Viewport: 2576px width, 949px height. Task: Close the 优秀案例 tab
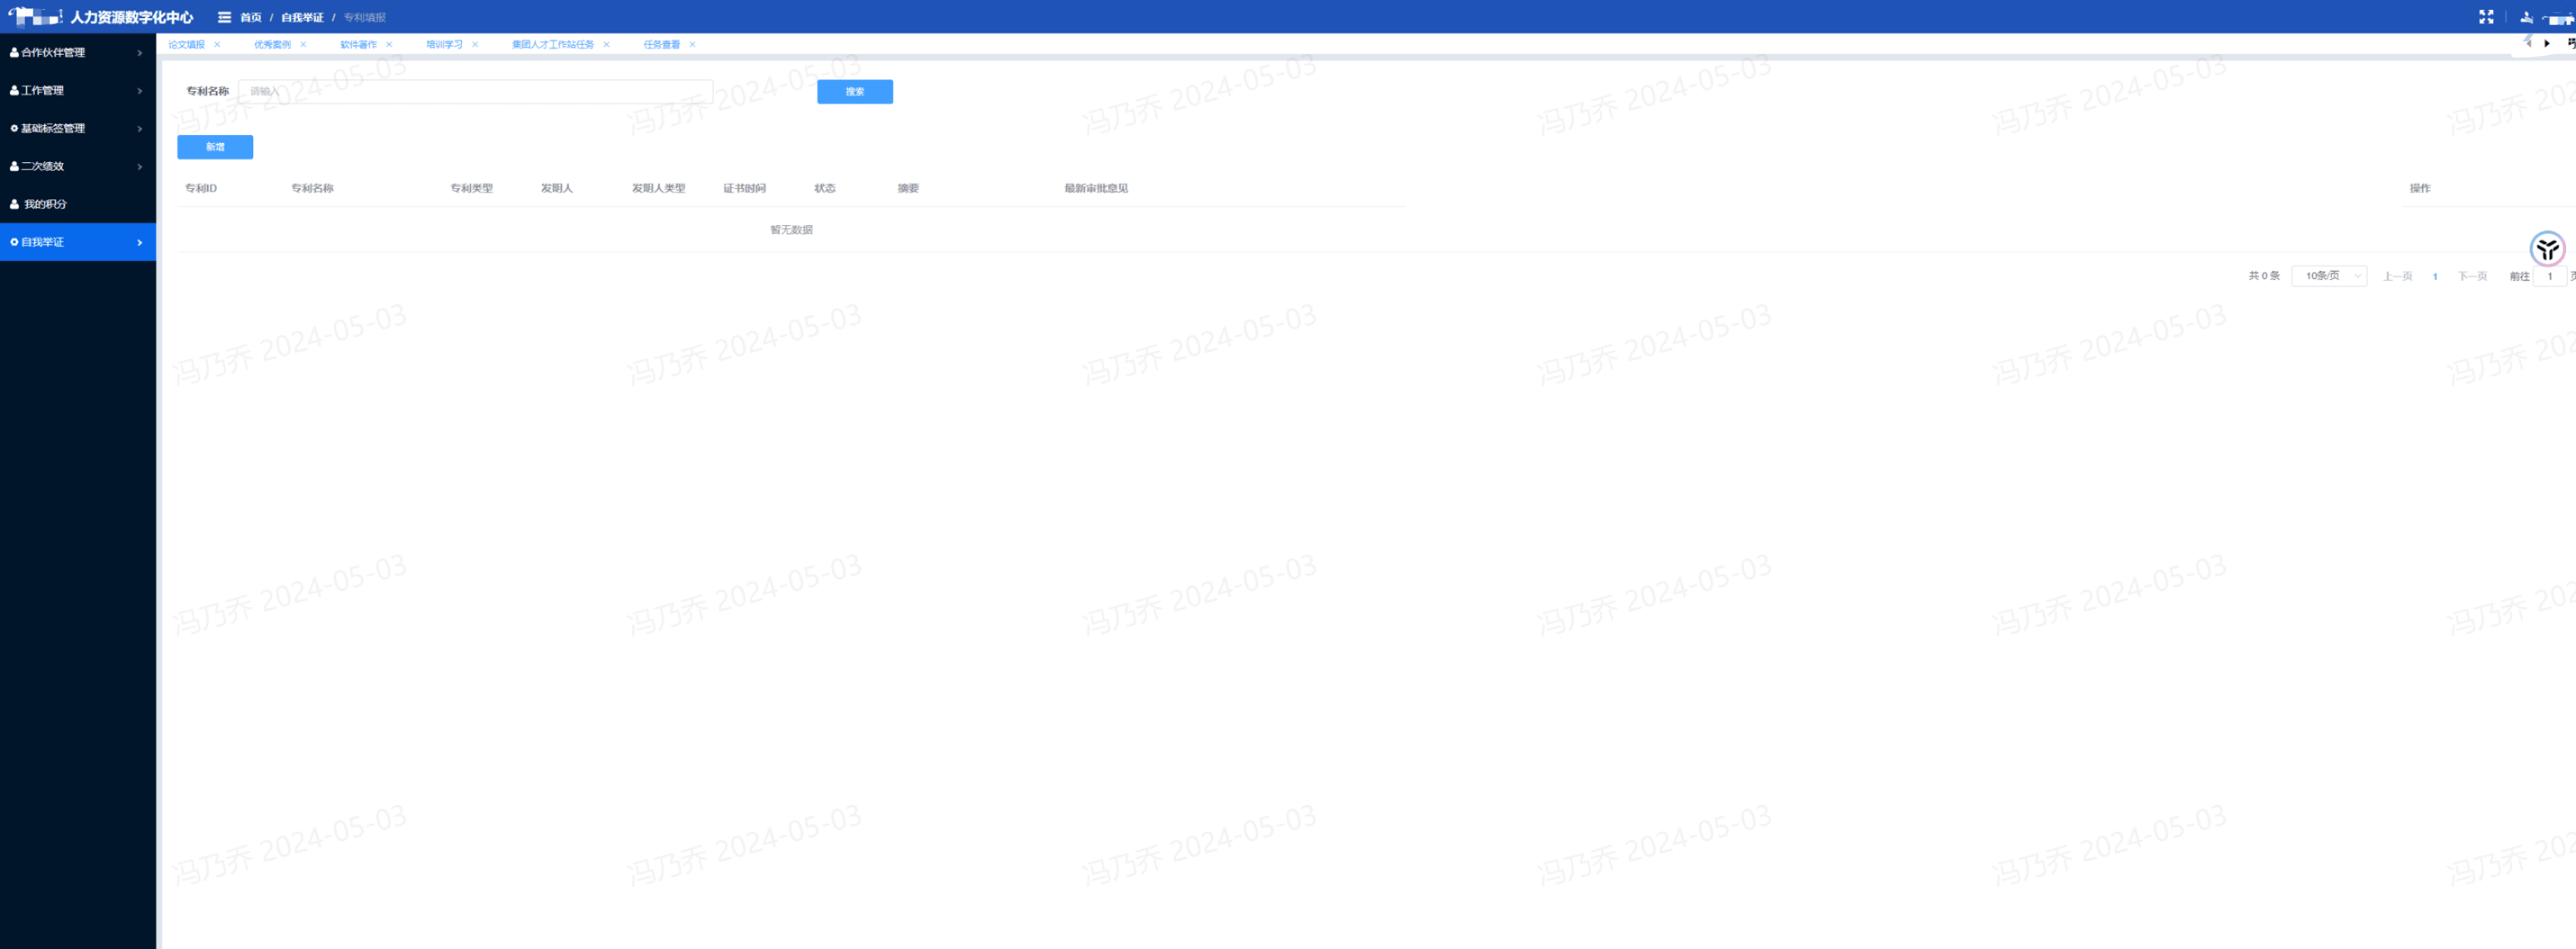(x=303, y=45)
